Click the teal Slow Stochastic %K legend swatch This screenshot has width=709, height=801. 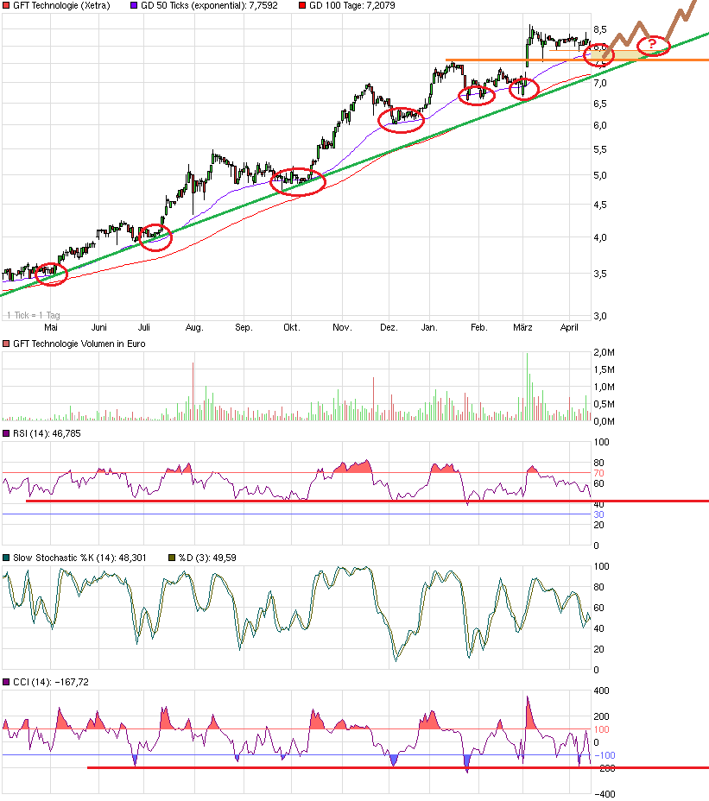(x=6, y=558)
